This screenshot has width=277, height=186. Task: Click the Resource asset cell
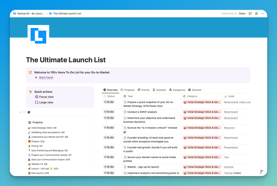[x=229, y=128]
